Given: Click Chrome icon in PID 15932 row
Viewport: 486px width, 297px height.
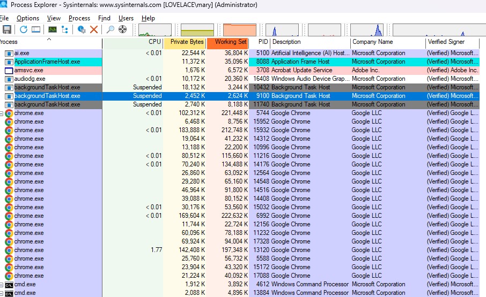Looking at the screenshot, I should 9,130.
